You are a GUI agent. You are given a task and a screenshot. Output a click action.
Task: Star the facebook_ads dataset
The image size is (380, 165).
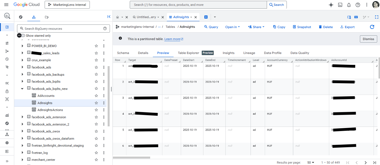click(96, 67)
